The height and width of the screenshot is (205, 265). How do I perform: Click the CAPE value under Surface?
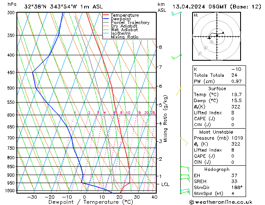(x=233, y=119)
